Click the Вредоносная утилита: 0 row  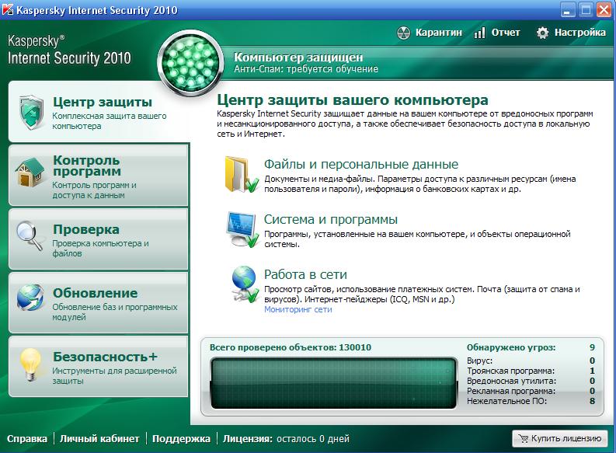(531, 381)
